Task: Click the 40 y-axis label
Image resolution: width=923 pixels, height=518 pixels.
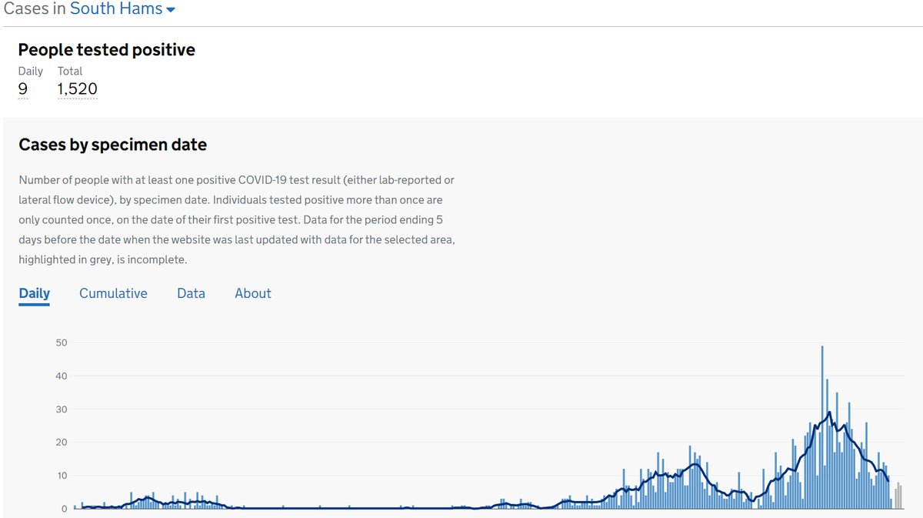Action: tap(61, 376)
